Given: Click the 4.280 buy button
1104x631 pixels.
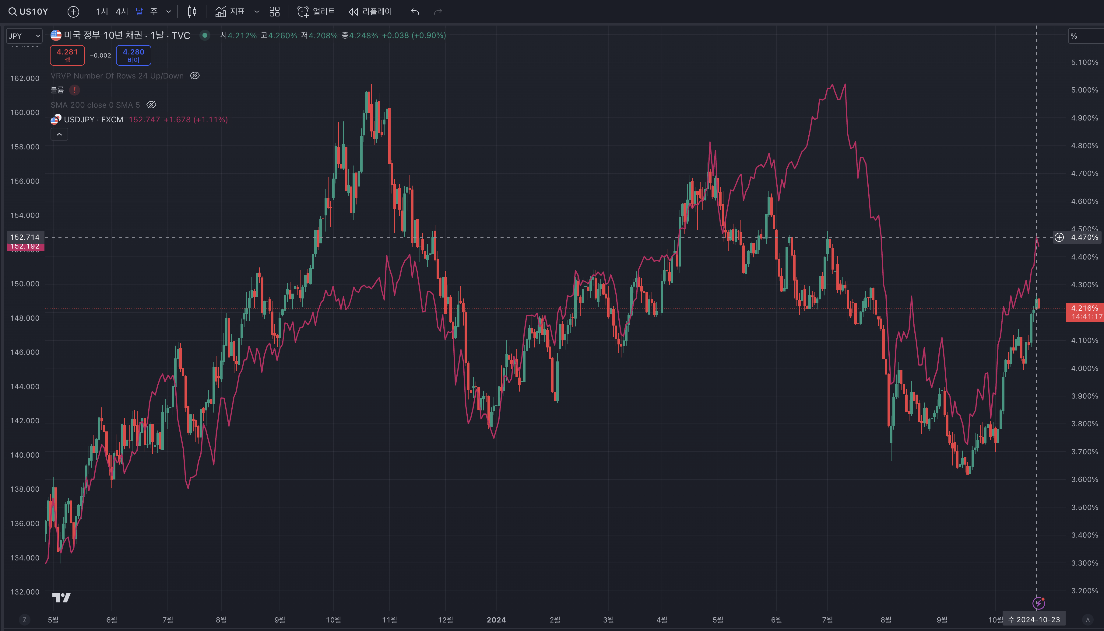Looking at the screenshot, I should tap(133, 55).
